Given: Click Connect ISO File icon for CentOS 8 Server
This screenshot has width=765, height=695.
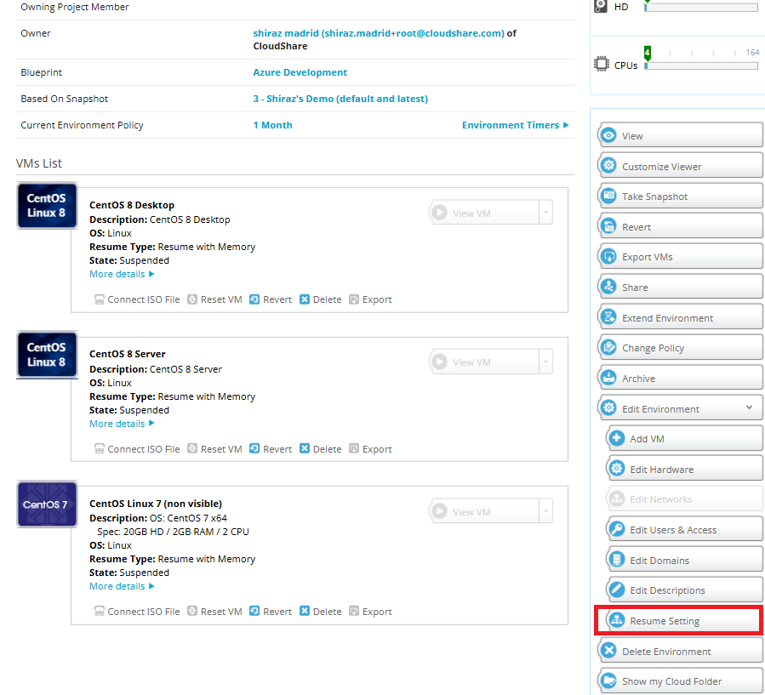Looking at the screenshot, I should (x=99, y=448).
